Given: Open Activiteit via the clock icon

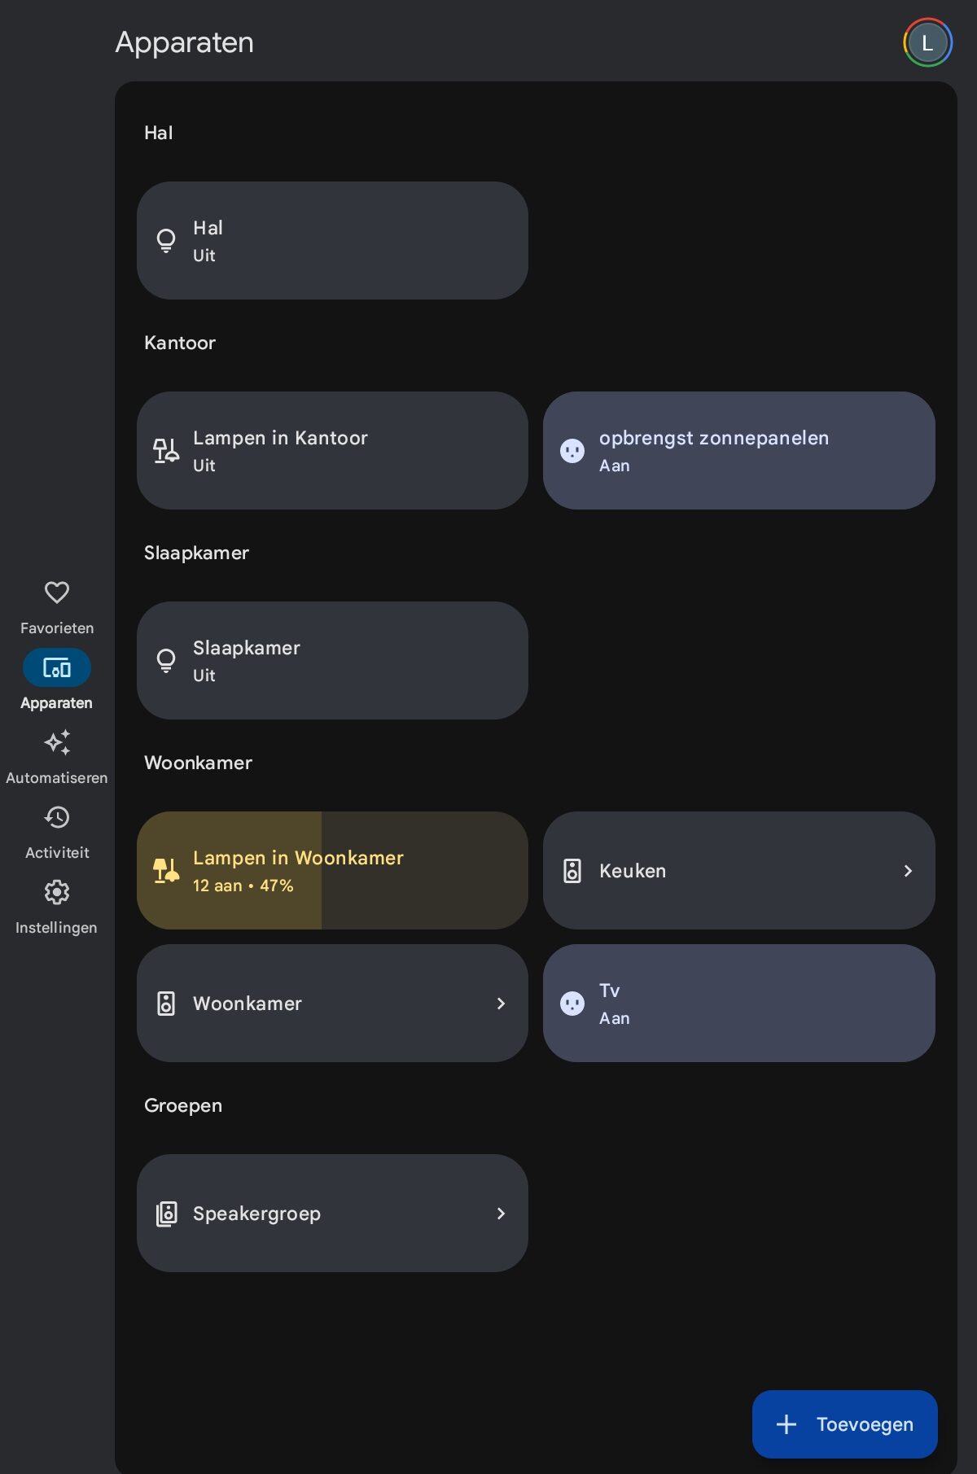Looking at the screenshot, I should (57, 818).
